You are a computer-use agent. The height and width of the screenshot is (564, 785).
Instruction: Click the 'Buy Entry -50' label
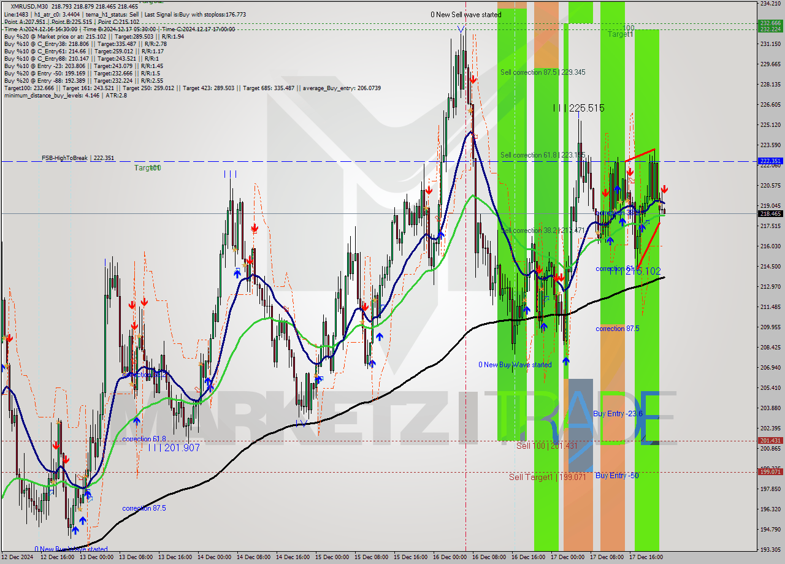click(x=617, y=476)
